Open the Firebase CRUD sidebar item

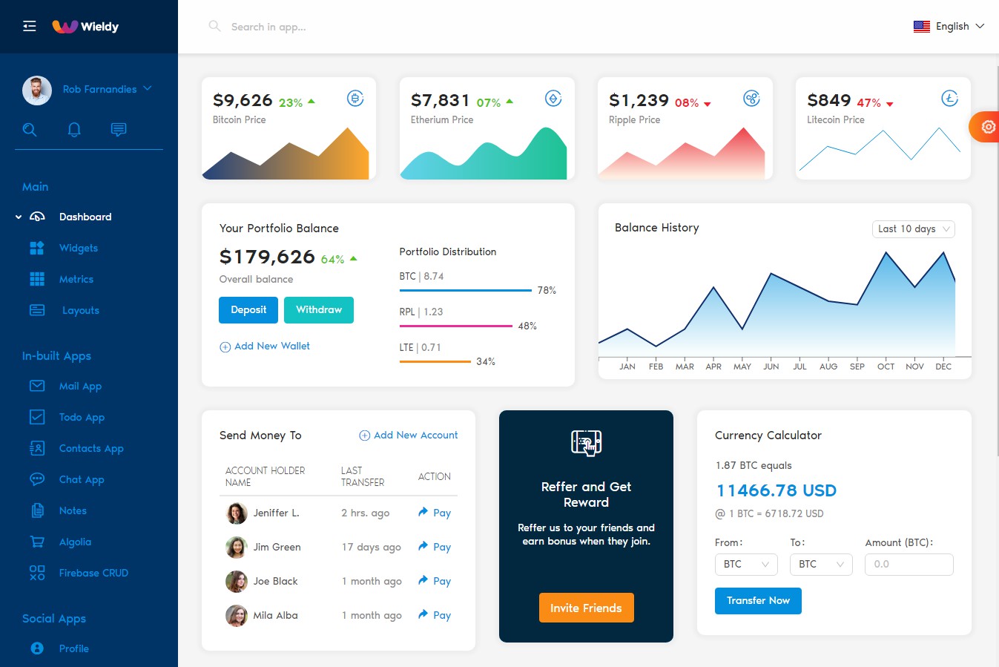pyautogui.click(x=93, y=573)
